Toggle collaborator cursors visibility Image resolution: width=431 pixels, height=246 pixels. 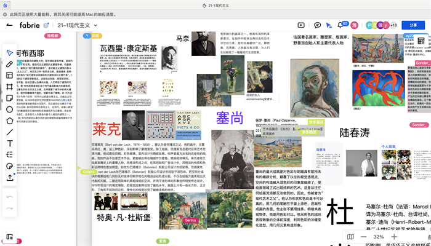click(x=329, y=25)
